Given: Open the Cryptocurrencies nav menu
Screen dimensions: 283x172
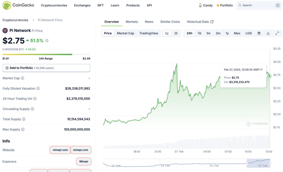Looking at the screenshot, I should tap(54, 6).
